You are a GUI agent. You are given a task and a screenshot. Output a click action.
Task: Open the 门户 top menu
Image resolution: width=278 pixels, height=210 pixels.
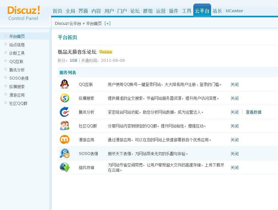(122, 11)
